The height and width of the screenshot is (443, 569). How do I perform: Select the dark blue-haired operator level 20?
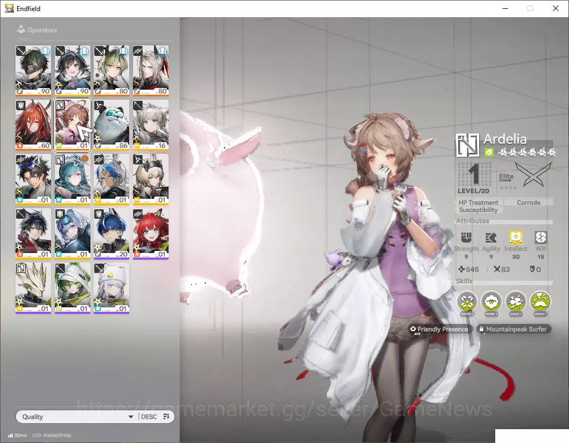pyautogui.click(x=111, y=234)
